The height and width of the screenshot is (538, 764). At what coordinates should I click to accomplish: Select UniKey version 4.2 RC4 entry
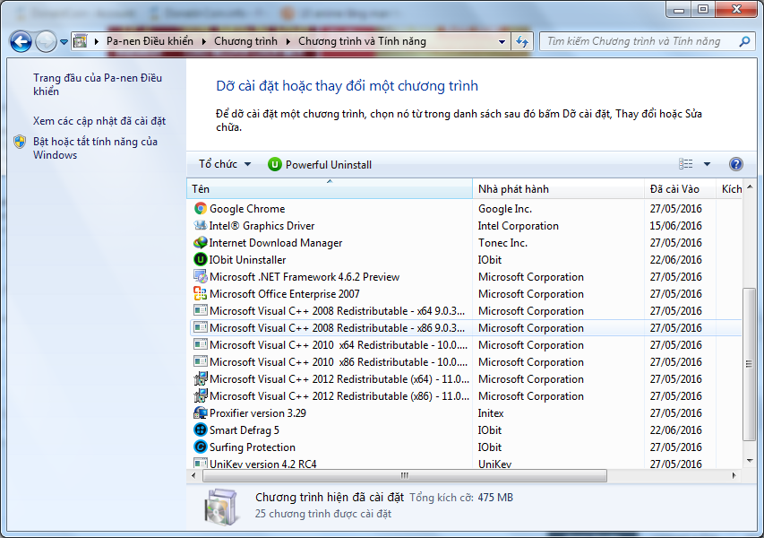pos(263,464)
